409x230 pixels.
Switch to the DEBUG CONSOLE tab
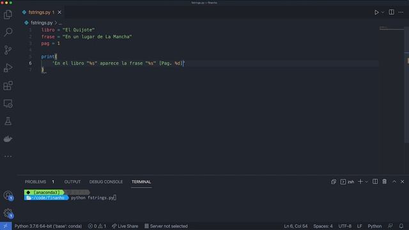click(106, 181)
